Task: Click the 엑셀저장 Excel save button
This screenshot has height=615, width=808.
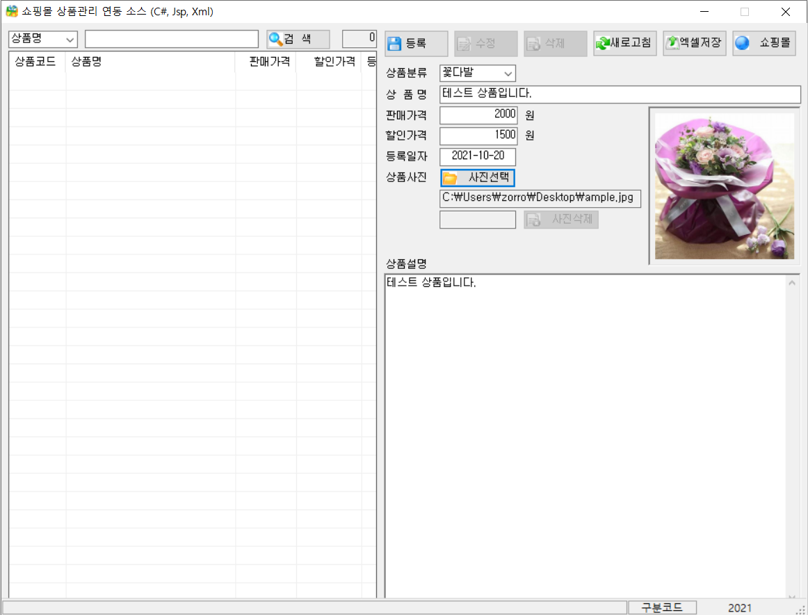Action: 694,43
